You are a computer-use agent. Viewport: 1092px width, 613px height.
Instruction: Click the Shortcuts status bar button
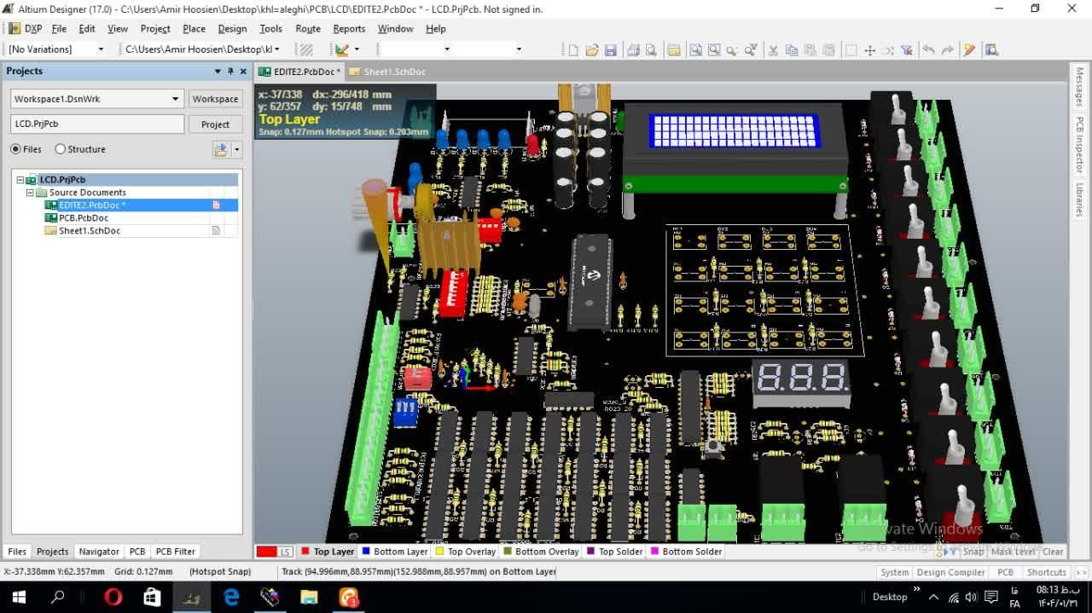1046,572
